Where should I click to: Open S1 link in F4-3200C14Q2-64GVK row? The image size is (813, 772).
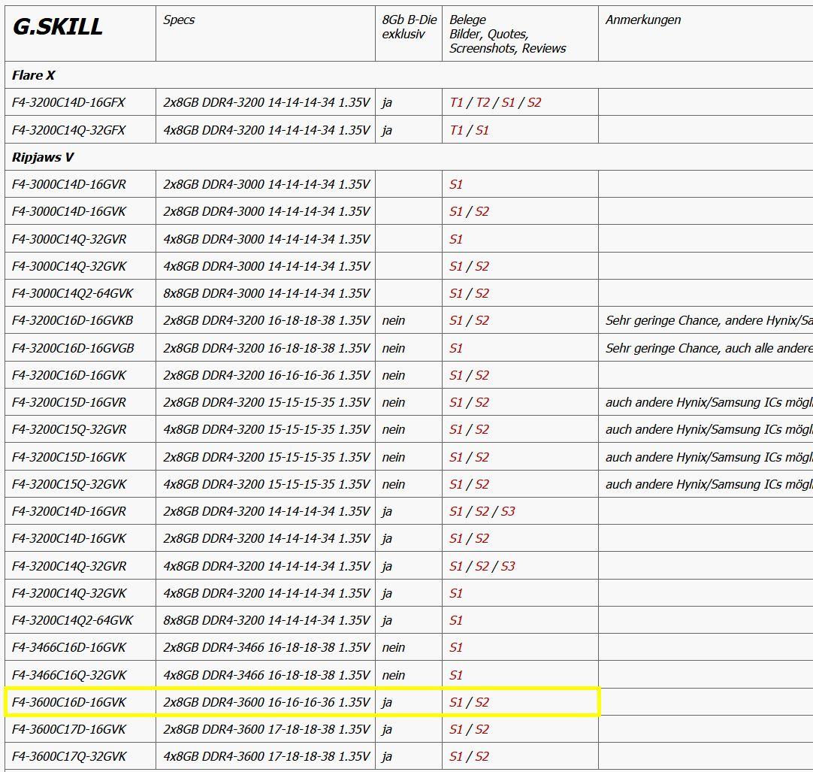pyautogui.click(x=456, y=620)
